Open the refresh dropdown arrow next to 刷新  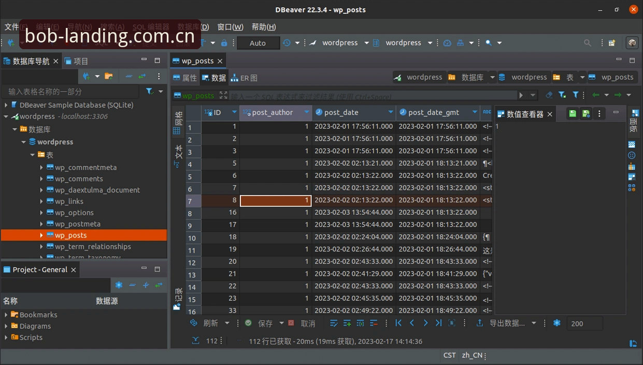[x=227, y=323]
